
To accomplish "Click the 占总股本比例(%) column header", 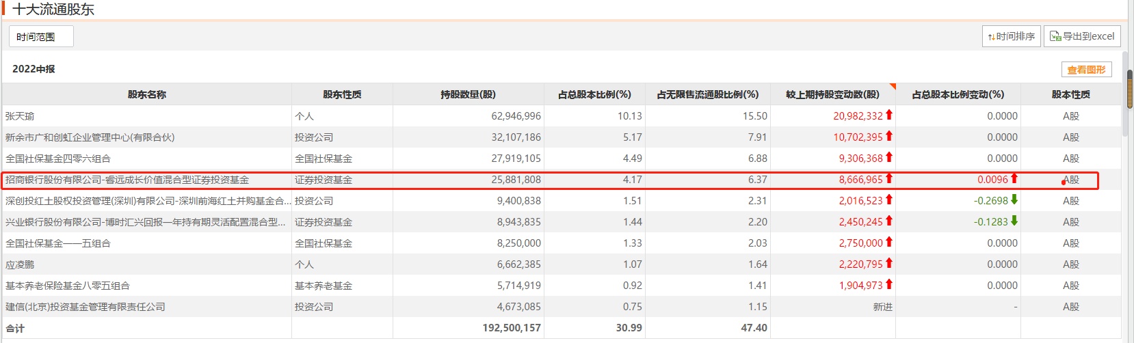I will pyautogui.click(x=594, y=94).
